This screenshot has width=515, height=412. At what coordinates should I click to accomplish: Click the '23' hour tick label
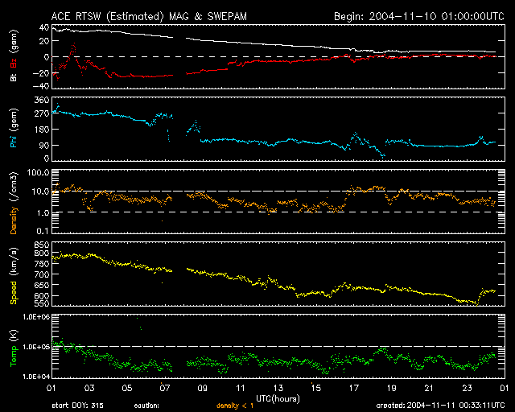click(467, 389)
